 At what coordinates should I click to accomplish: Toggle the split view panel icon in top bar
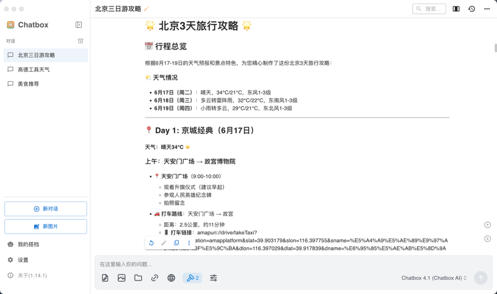coord(456,8)
